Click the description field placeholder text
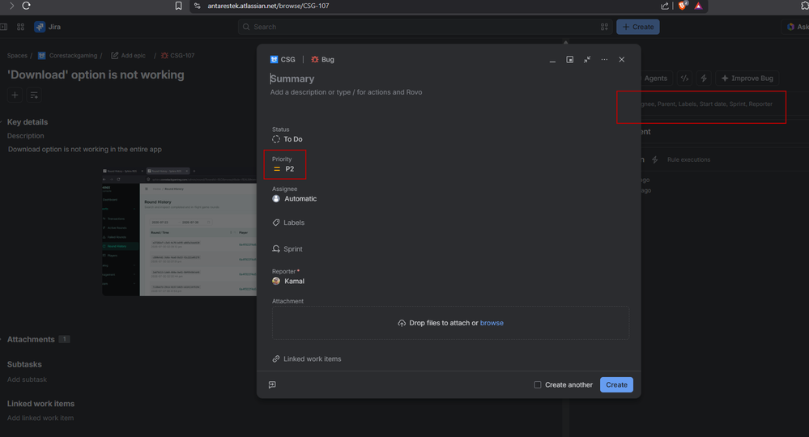The image size is (809, 437). (x=347, y=92)
